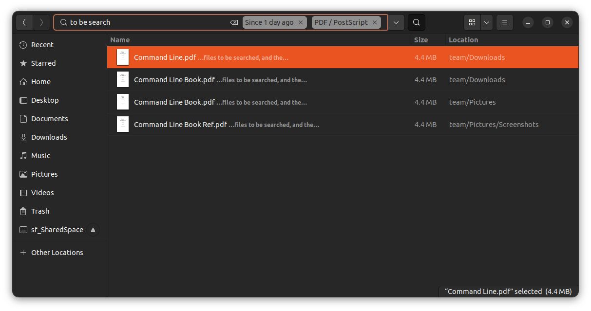Eject the sf_SharedSpace drive
The height and width of the screenshot is (311, 591).
pos(93,230)
